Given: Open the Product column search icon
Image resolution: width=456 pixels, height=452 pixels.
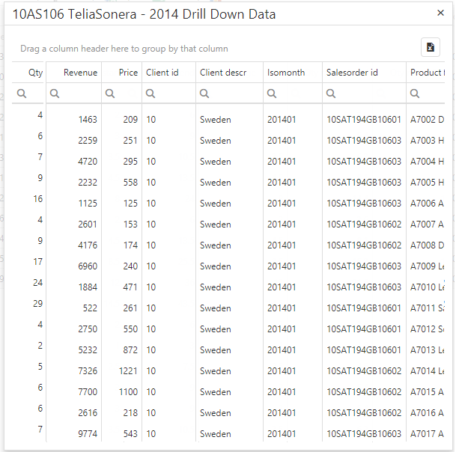Looking at the screenshot, I should (x=415, y=94).
